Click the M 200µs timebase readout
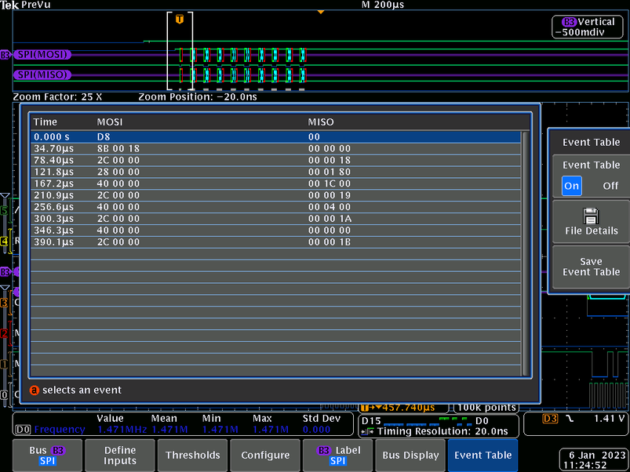The height and width of the screenshot is (472, 630). point(383,5)
